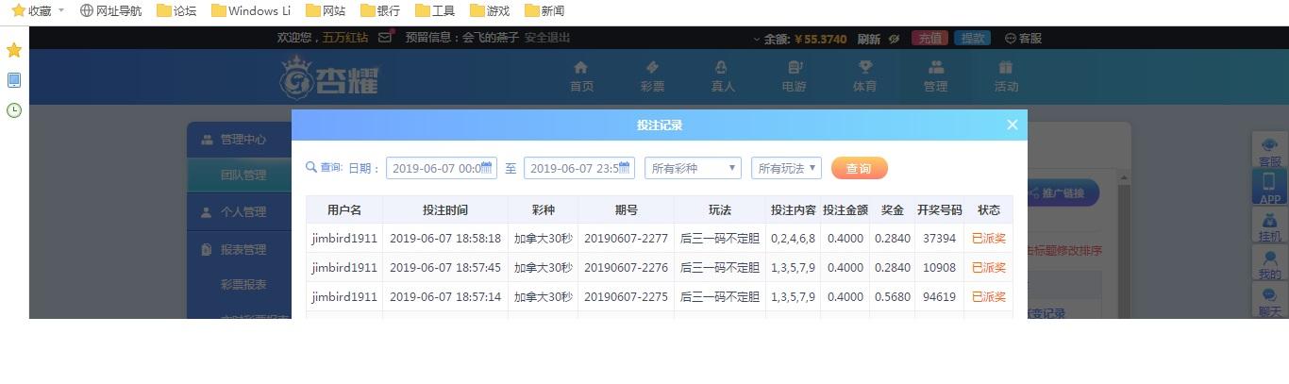Image resolution: width=1289 pixels, height=384 pixels.
Task: Click the start date field 2019-06-07 00:0
Action: 442,168
